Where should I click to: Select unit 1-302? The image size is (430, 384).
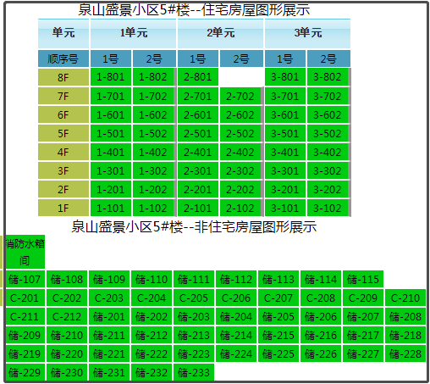click(x=153, y=171)
